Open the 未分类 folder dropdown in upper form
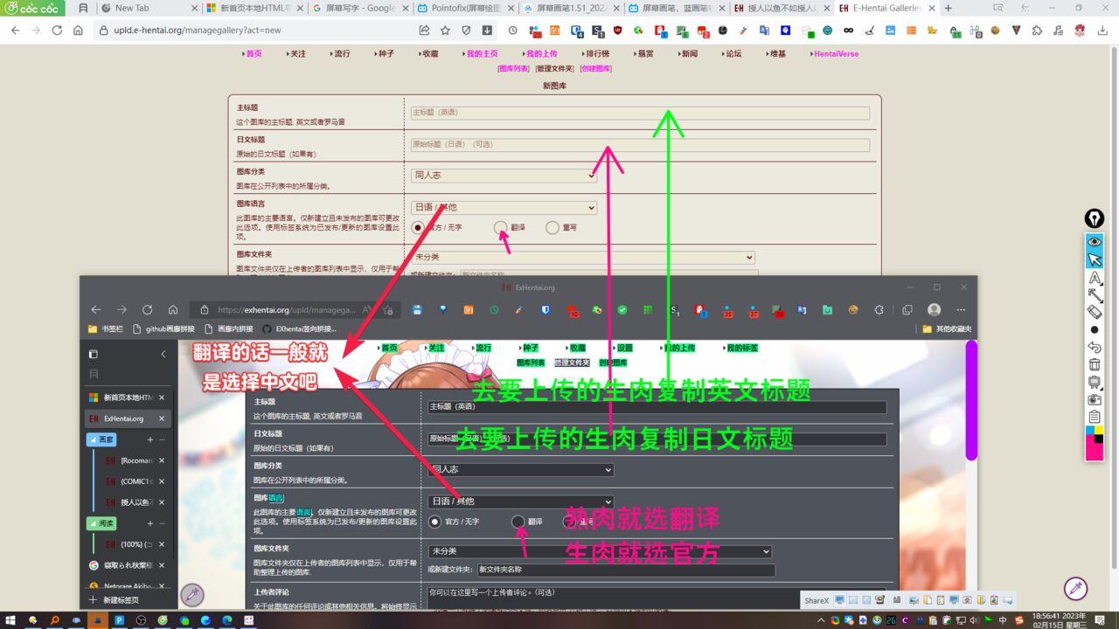 point(582,258)
